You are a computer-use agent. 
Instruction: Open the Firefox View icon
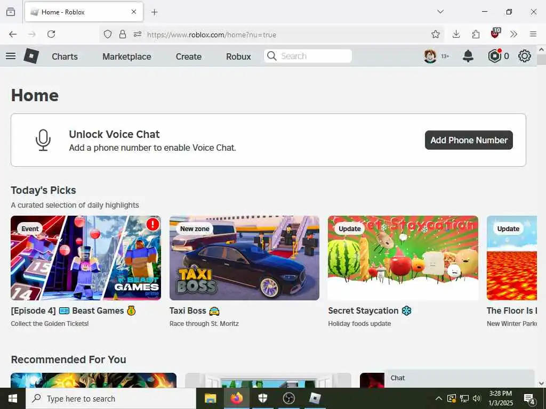pos(11,12)
